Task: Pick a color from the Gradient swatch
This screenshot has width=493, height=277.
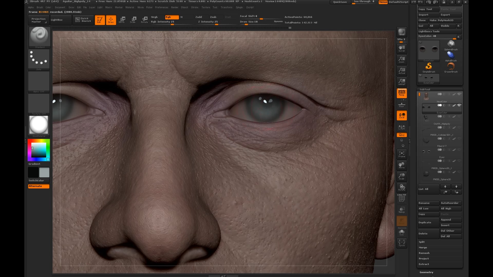Action: [39, 150]
